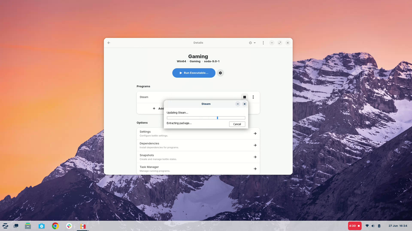This screenshot has height=231, width=412.
Task: Click the 'Gaming' bottle title
Action: pyautogui.click(x=198, y=56)
